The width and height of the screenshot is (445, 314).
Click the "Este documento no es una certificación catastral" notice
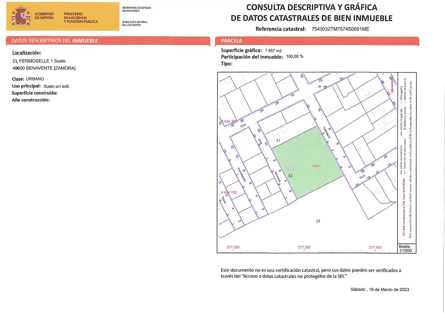point(311,273)
